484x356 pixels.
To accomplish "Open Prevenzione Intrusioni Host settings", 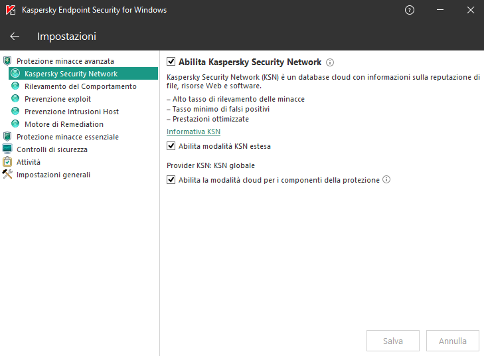I will coord(72,112).
